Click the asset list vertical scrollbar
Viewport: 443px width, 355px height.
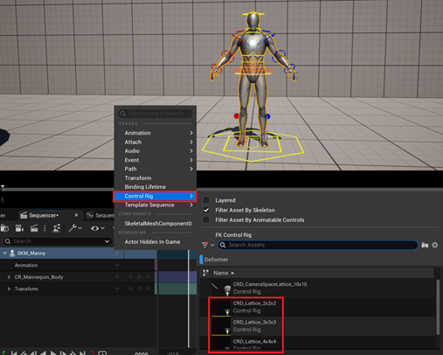(x=438, y=307)
